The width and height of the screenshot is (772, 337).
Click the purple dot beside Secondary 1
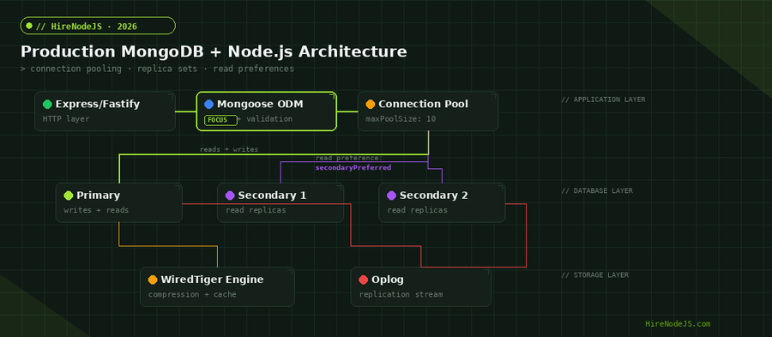click(x=230, y=196)
